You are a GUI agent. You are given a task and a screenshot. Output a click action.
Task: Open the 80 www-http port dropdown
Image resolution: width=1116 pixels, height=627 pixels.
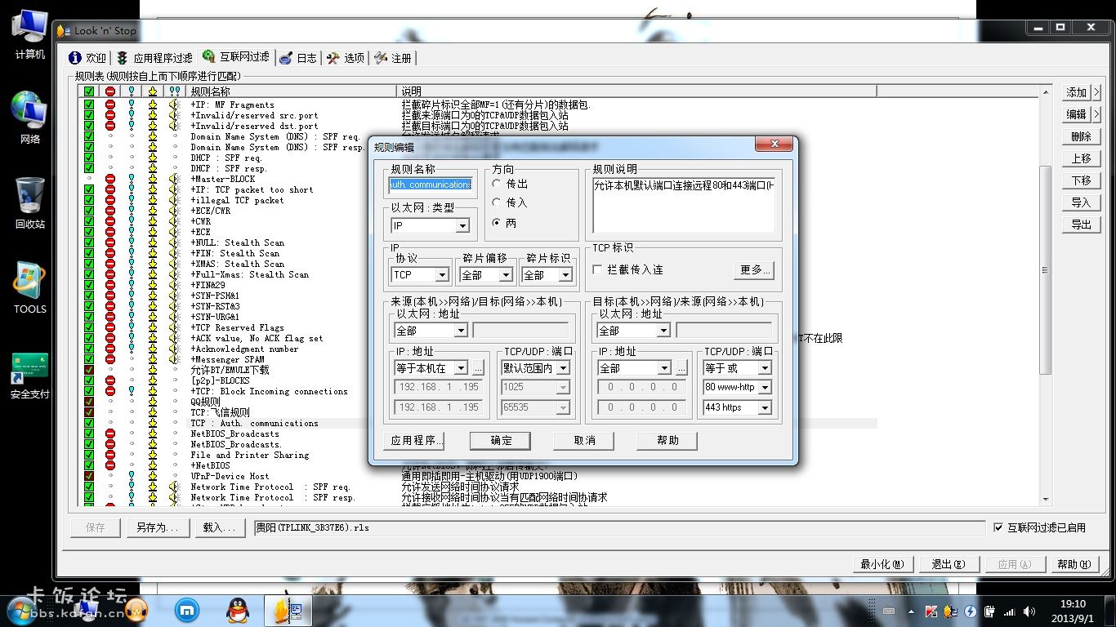pos(766,388)
